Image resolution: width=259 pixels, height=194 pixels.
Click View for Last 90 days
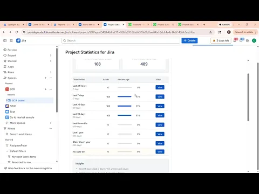point(160,115)
